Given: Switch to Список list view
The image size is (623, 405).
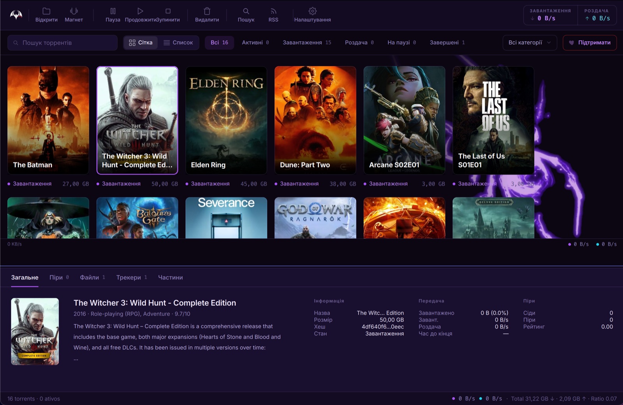Looking at the screenshot, I should (178, 42).
